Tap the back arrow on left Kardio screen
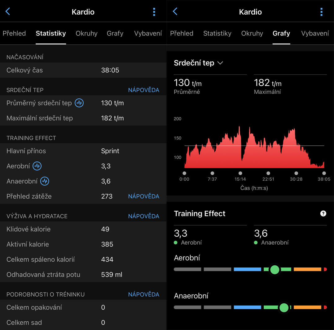334x330 pixels. coord(8,12)
